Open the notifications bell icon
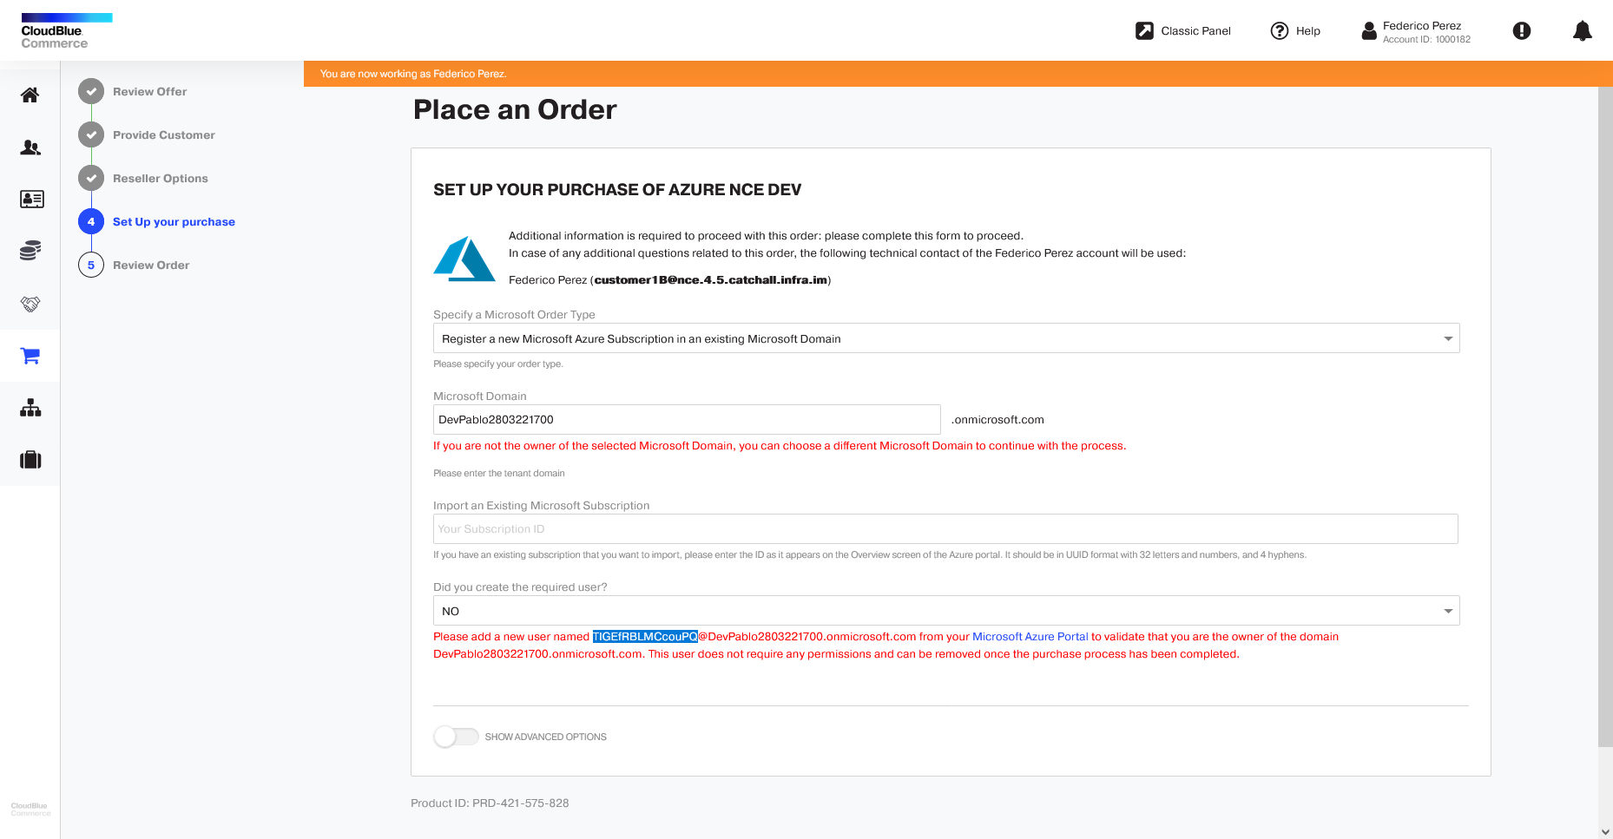The height and width of the screenshot is (839, 1613). click(1583, 31)
